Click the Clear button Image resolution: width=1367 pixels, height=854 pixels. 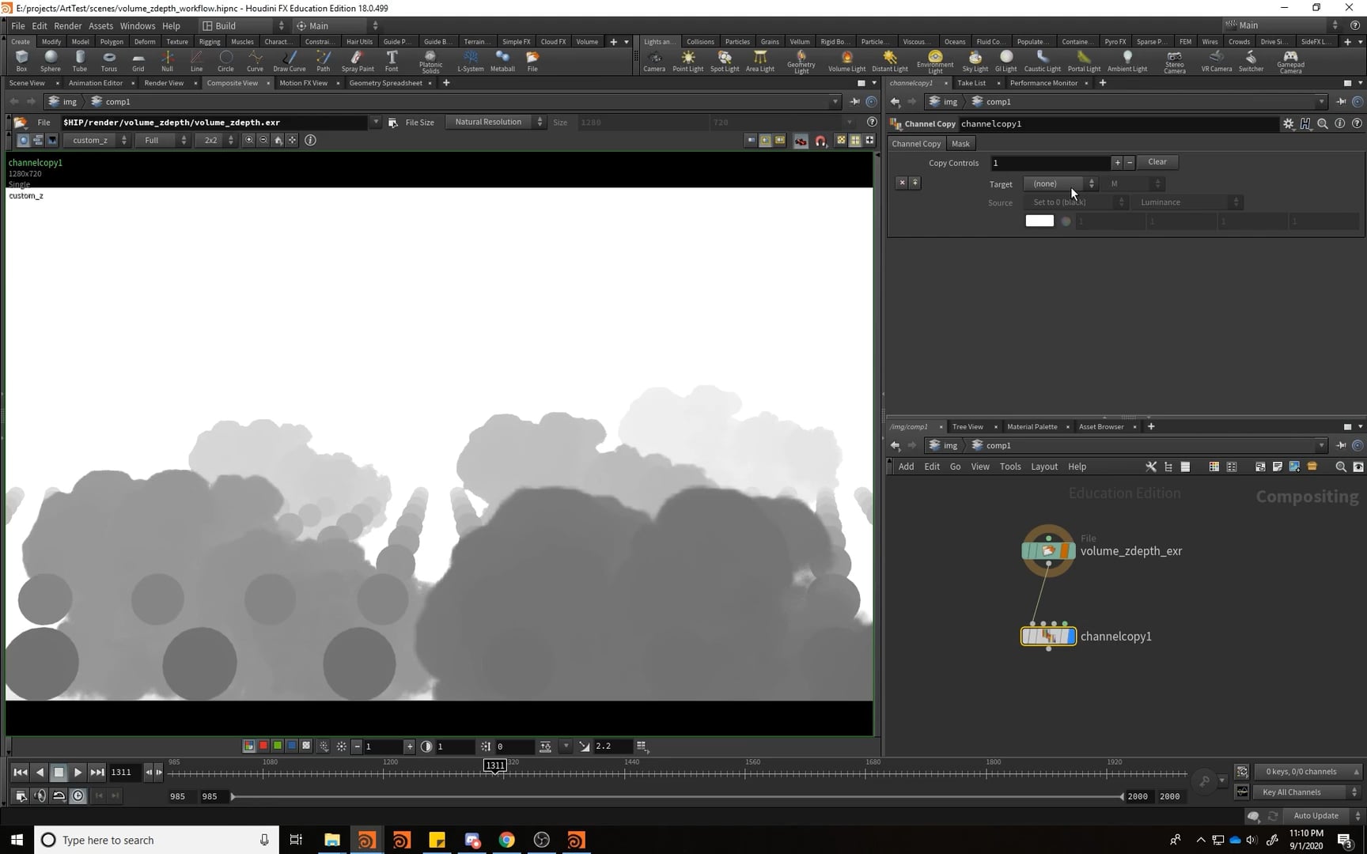coord(1157,162)
